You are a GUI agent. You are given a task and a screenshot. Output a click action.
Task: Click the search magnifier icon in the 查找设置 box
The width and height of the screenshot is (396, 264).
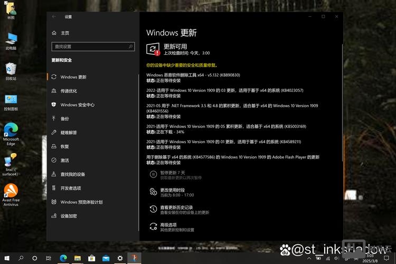pyautogui.click(x=130, y=46)
